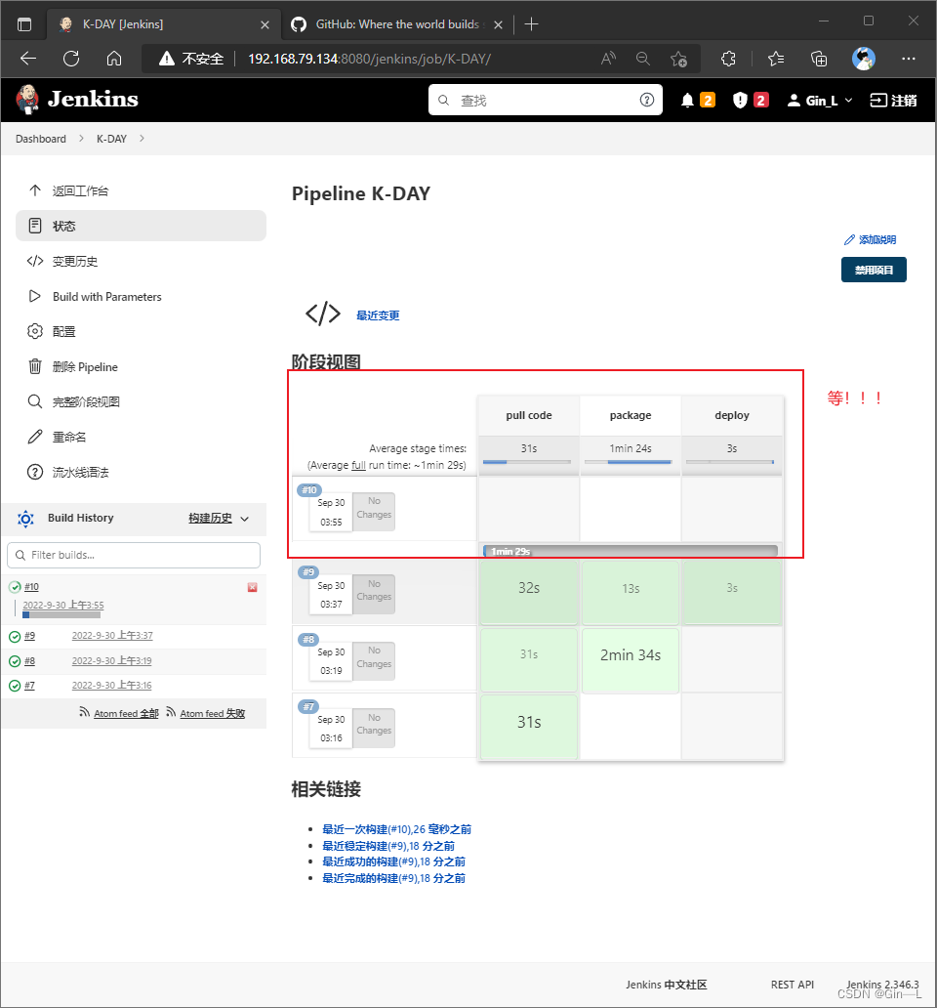
Task: Add page to favorites star icon
Action: click(x=678, y=59)
